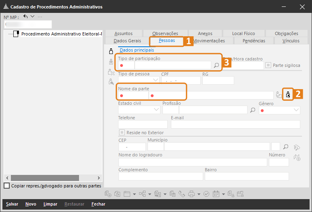Select Procedimento Administrativo Eleitoral tree item
This screenshot has height=212, width=312.
tap(62, 34)
